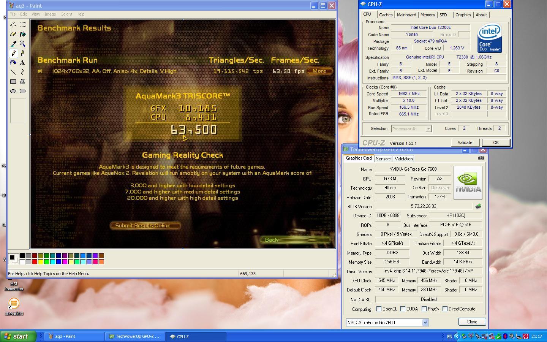Click the CPU name Intel Core Duo T2300E

click(430, 27)
